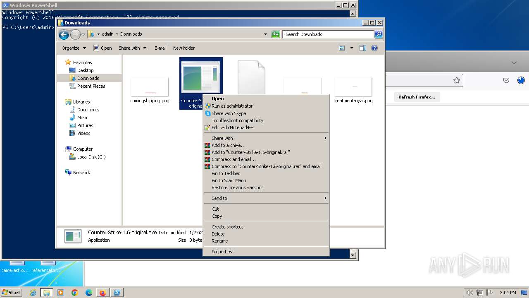Choose Open from context menu
The image size is (529, 298).
(x=266, y=99)
